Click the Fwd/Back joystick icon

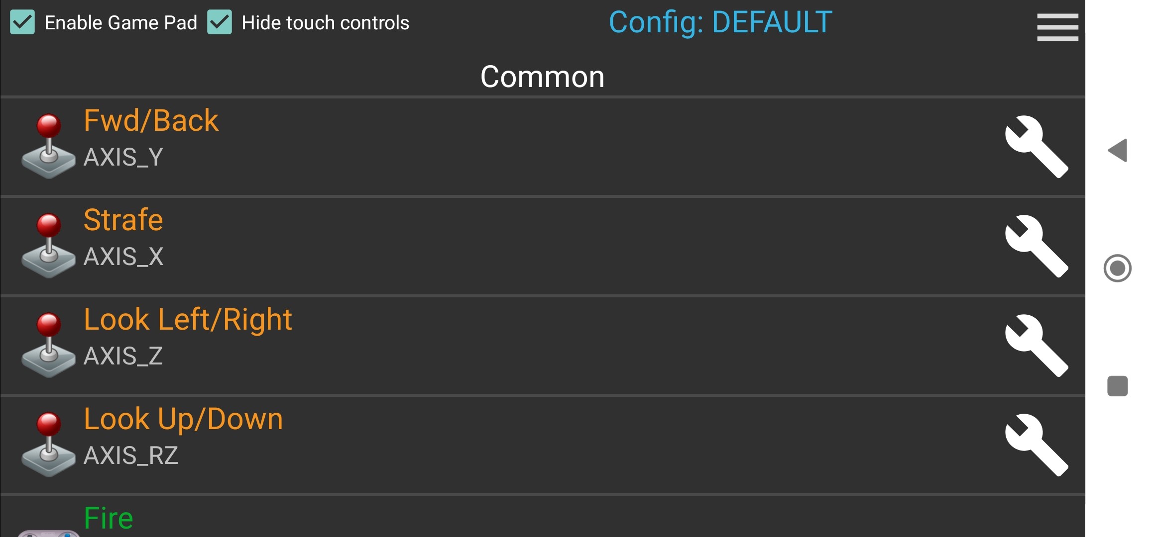click(48, 146)
